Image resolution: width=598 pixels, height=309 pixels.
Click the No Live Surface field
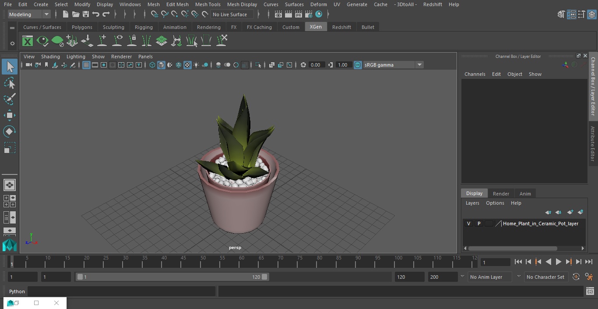pos(232,14)
